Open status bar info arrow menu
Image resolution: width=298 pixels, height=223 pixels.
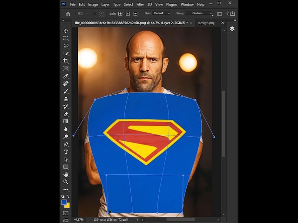[x=137, y=220]
